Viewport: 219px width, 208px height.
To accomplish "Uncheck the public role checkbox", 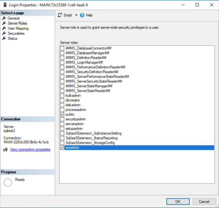I will click(x=62, y=115).
